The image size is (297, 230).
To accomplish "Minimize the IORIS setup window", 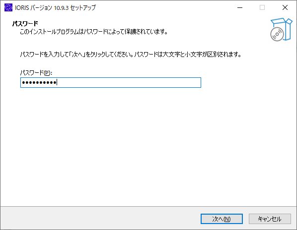I will coord(240,7).
